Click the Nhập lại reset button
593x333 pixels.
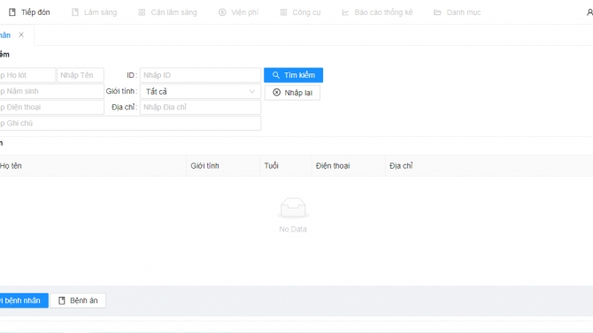click(292, 93)
